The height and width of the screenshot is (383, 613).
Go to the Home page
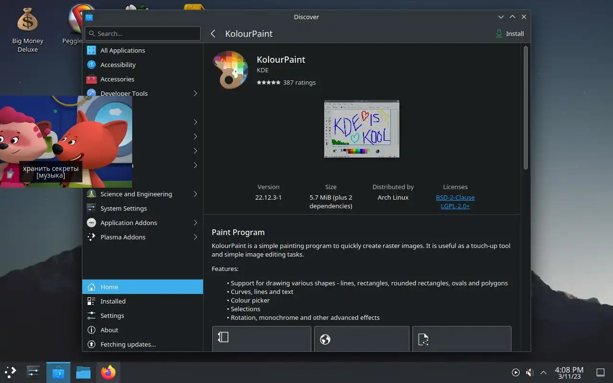click(143, 287)
